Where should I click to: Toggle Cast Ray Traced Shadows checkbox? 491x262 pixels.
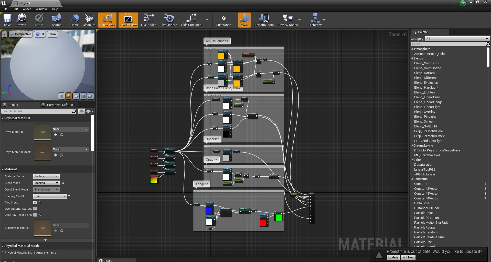tap(35, 215)
